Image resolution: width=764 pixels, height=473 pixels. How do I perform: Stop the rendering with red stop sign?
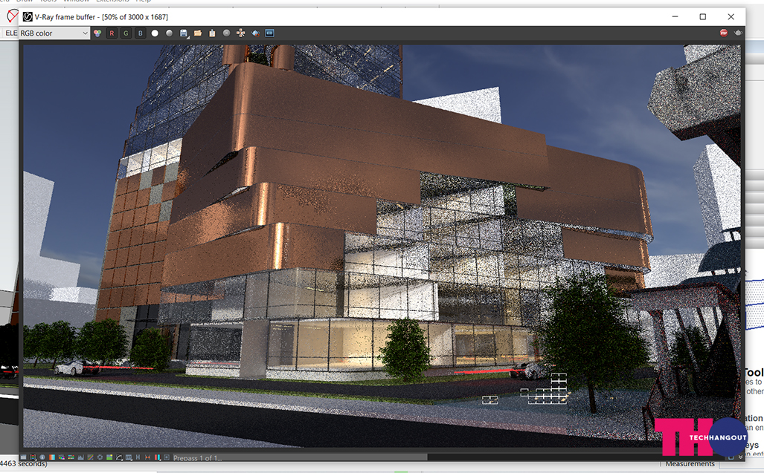(x=724, y=33)
